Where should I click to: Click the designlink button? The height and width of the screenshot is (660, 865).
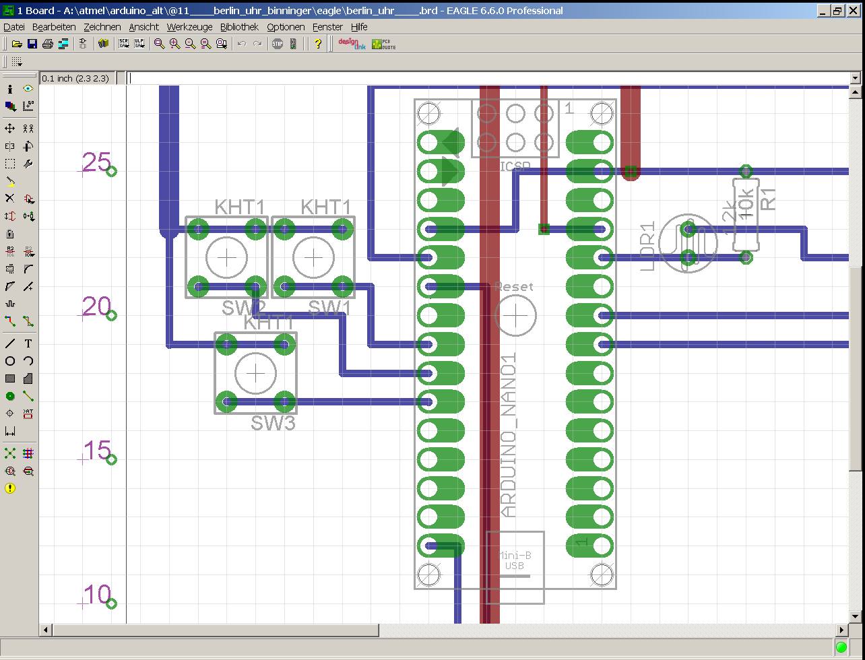click(351, 44)
